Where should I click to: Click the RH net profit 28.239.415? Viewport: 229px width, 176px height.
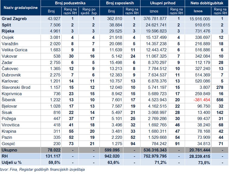pos(200,156)
